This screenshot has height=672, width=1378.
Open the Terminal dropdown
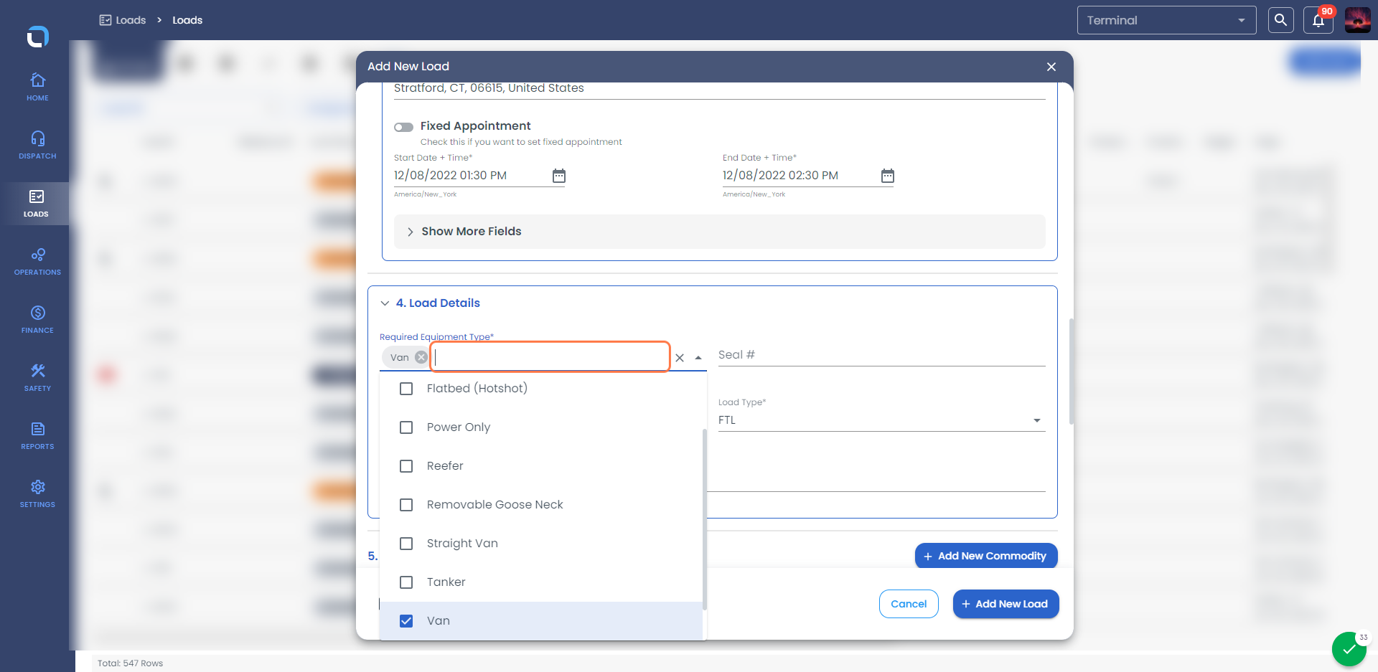click(x=1166, y=20)
